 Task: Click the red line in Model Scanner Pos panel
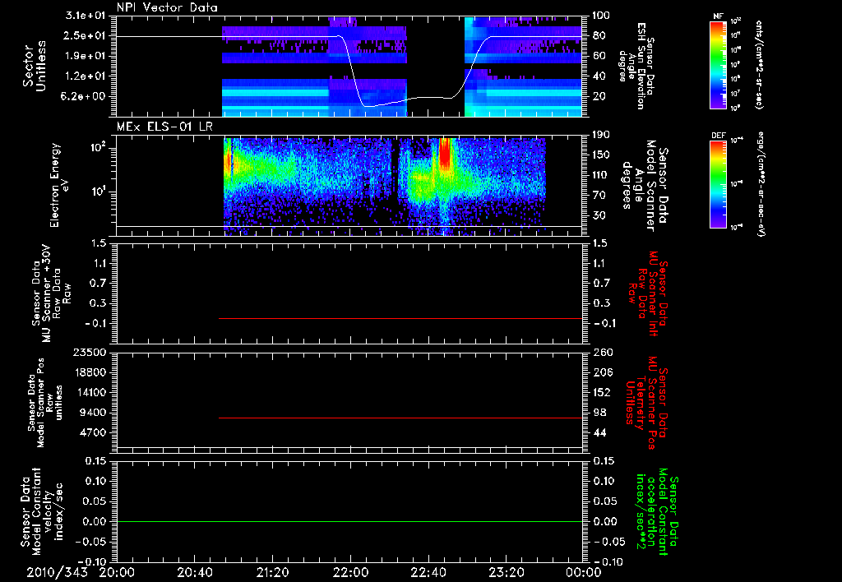pyautogui.click(x=400, y=418)
